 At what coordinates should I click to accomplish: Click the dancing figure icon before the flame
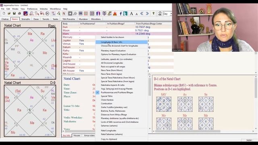click(x=110, y=13)
